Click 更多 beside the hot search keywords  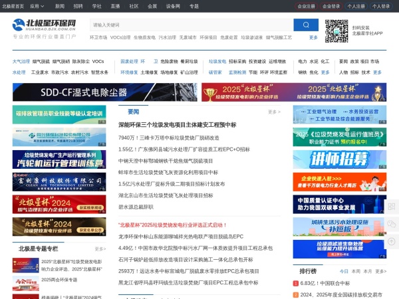coord(313,37)
